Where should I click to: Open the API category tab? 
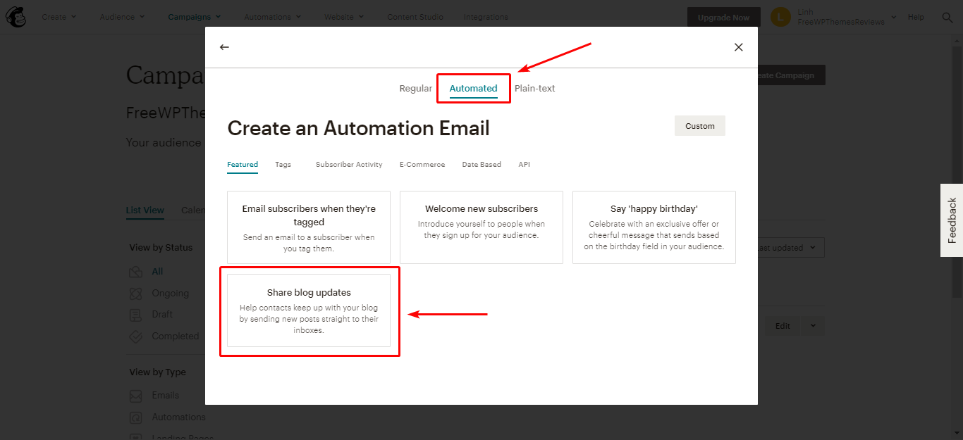pos(525,165)
